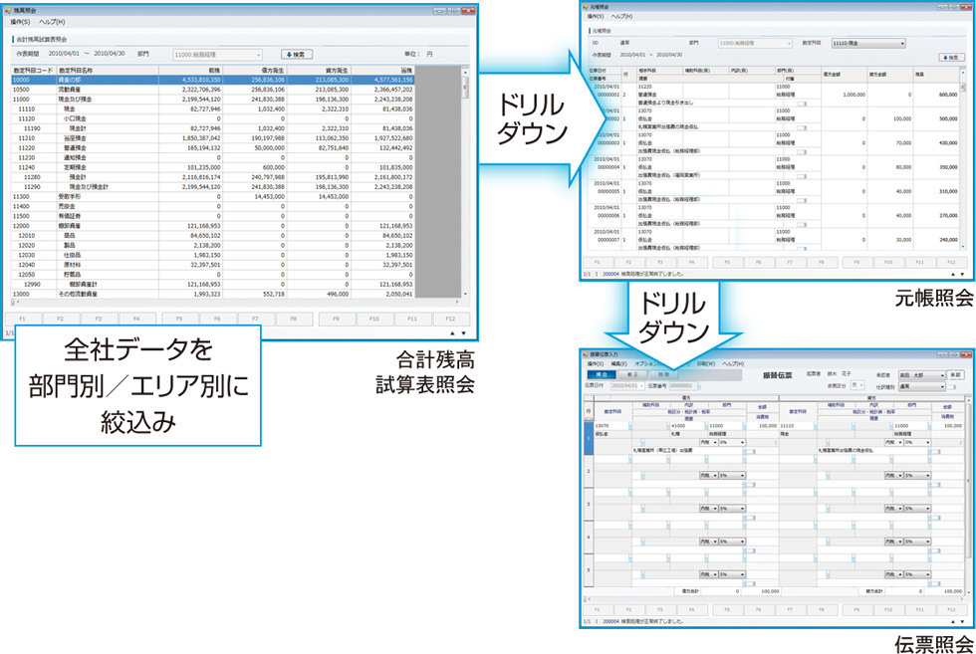Open 部門 dropdown in balance inquiry window
This screenshot has height=654, width=976.
tap(217, 55)
